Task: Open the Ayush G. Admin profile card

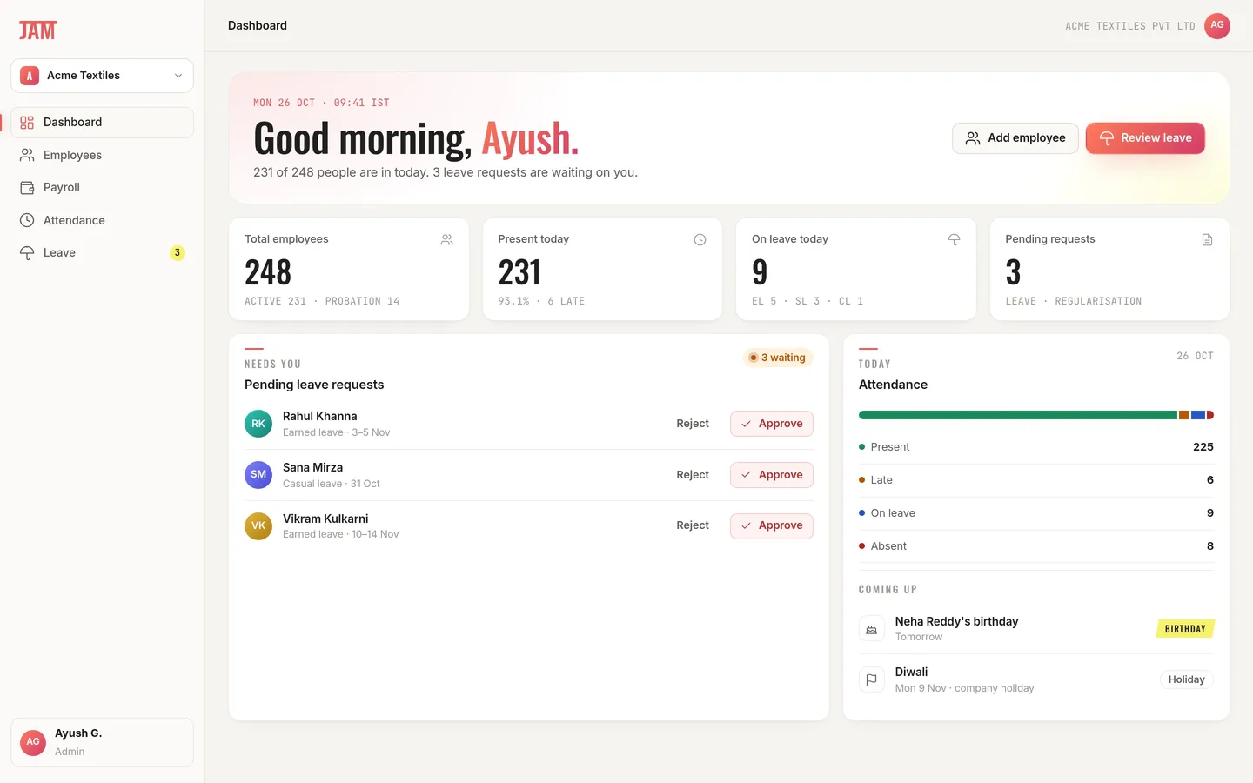Action: [102, 742]
